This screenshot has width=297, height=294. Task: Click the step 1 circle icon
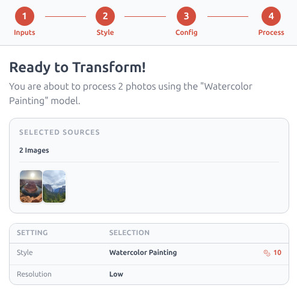coord(25,16)
